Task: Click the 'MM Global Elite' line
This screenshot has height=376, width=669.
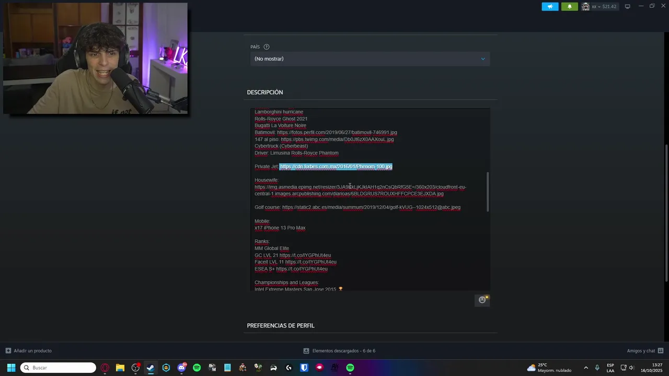Action: pyautogui.click(x=272, y=249)
